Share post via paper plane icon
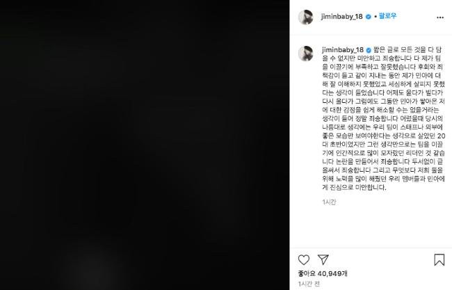 click(323, 259)
